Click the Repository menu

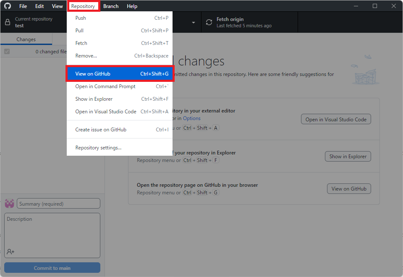click(83, 6)
